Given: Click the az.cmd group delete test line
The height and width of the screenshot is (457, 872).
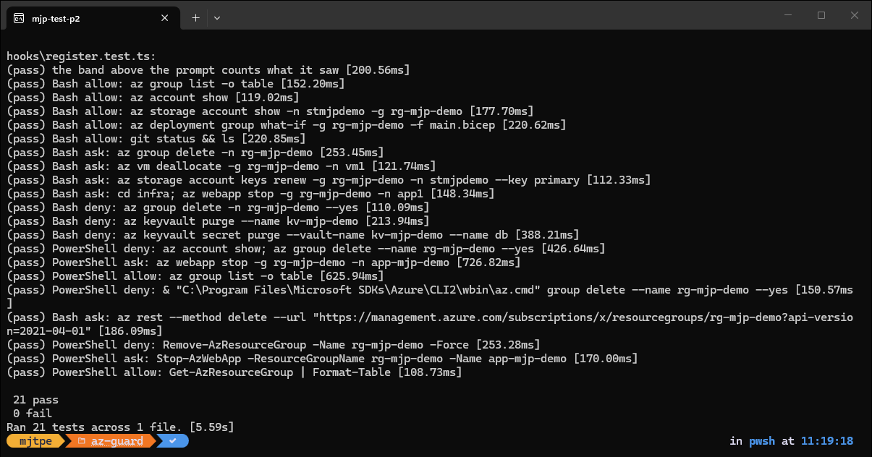Looking at the screenshot, I should (x=431, y=296).
